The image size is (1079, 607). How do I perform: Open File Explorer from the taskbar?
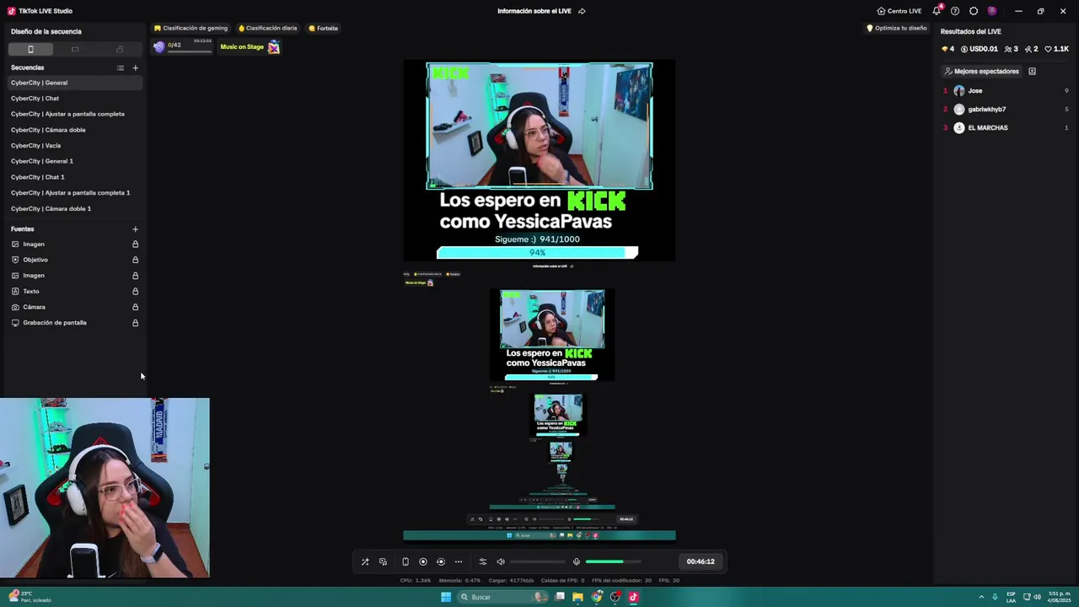pyautogui.click(x=577, y=597)
